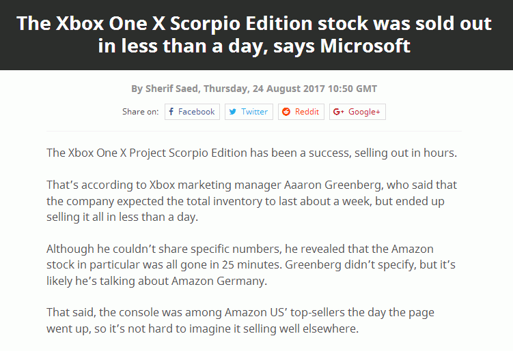Click the Twitter bird icon
The height and width of the screenshot is (351, 513).
[233, 112]
